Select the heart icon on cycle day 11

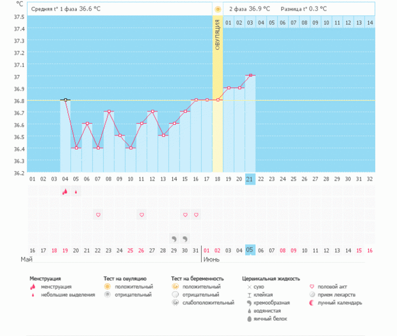click(x=141, y=215)
